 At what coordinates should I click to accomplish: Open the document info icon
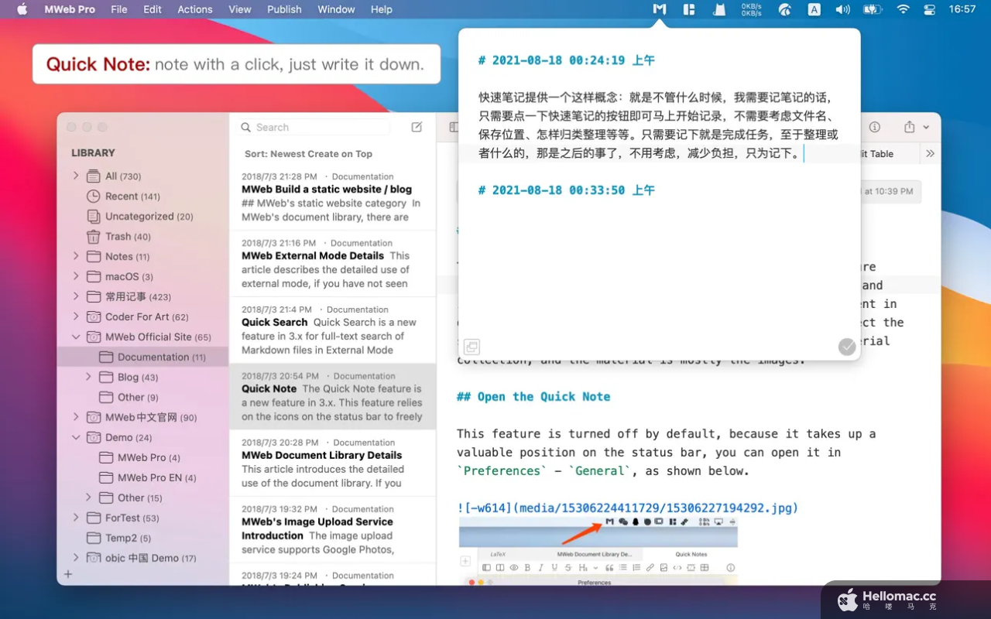point(874,127)
